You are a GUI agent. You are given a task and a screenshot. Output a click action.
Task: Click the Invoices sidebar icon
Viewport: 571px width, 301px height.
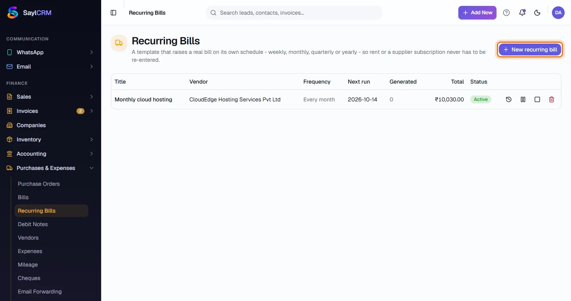[x=10, y=111]
